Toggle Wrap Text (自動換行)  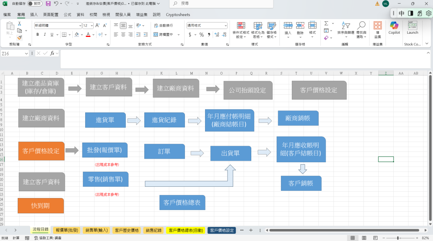[x=164, y=25]
